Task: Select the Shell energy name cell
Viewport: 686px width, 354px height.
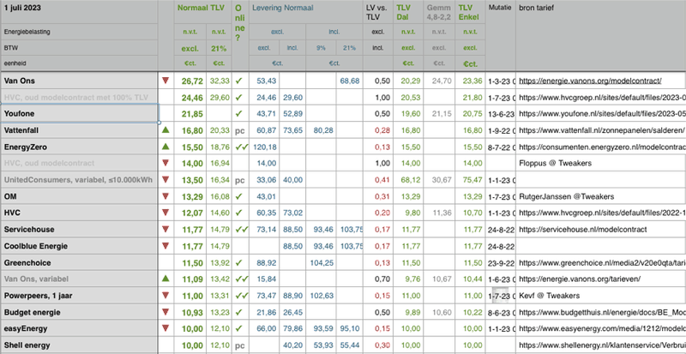Action: coord(79,345)
